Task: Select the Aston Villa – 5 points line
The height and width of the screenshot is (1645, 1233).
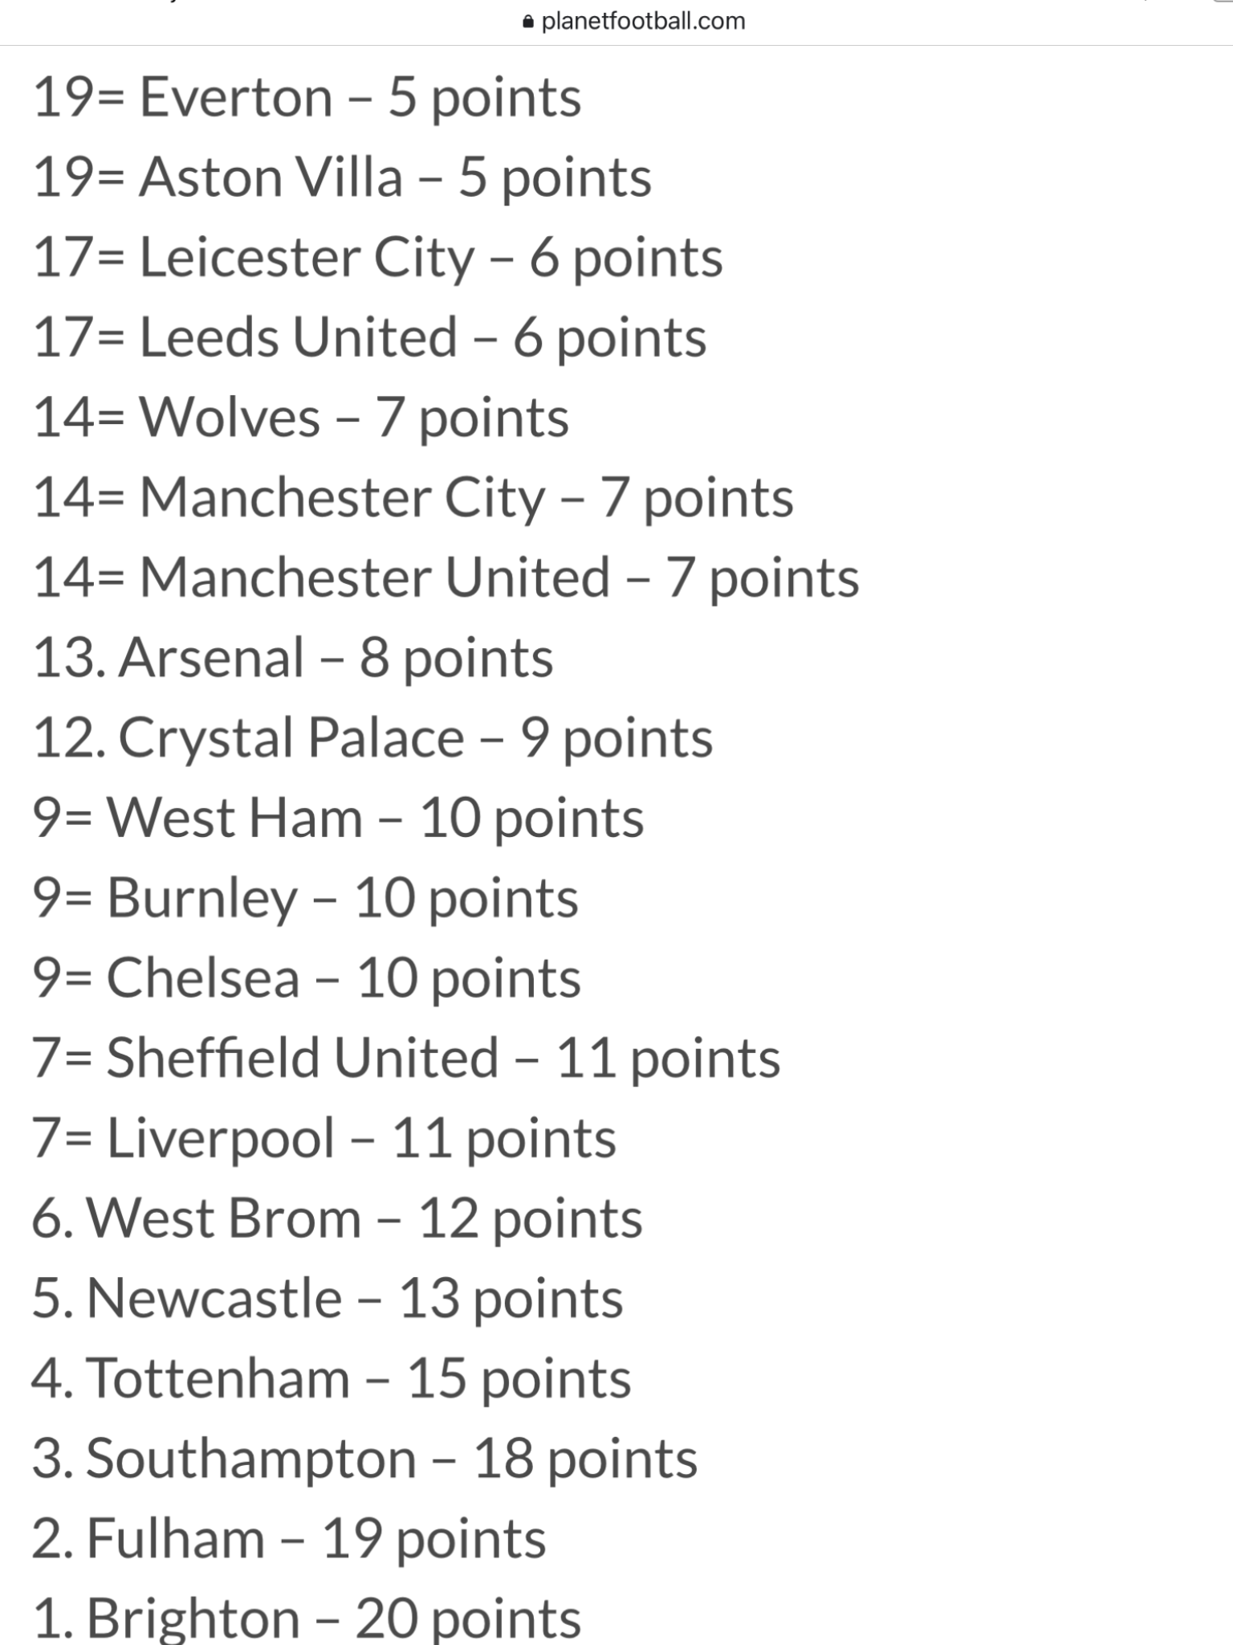Action: tap(343, 178)
